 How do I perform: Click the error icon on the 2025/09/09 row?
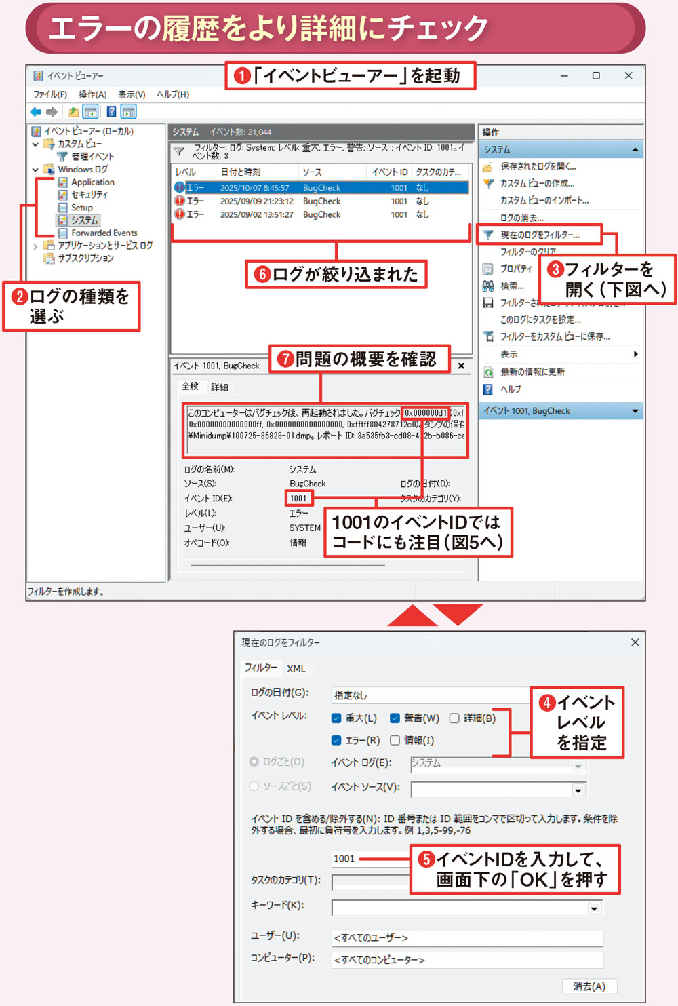(x=180, y=201)
